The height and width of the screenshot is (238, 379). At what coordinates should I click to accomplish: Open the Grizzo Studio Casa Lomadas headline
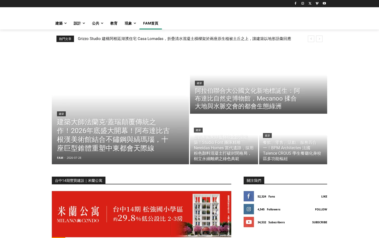coord(184,39)
